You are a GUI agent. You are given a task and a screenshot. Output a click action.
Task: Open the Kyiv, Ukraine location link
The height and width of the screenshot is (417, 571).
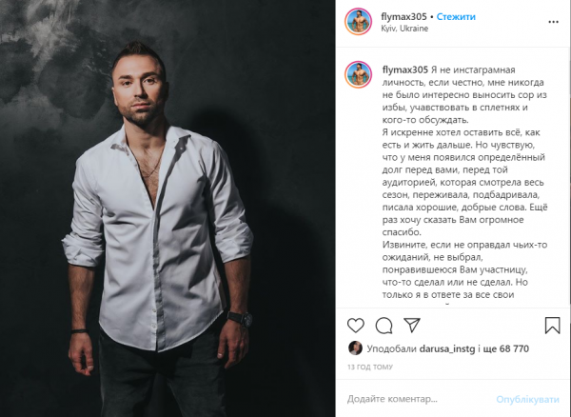404,29
